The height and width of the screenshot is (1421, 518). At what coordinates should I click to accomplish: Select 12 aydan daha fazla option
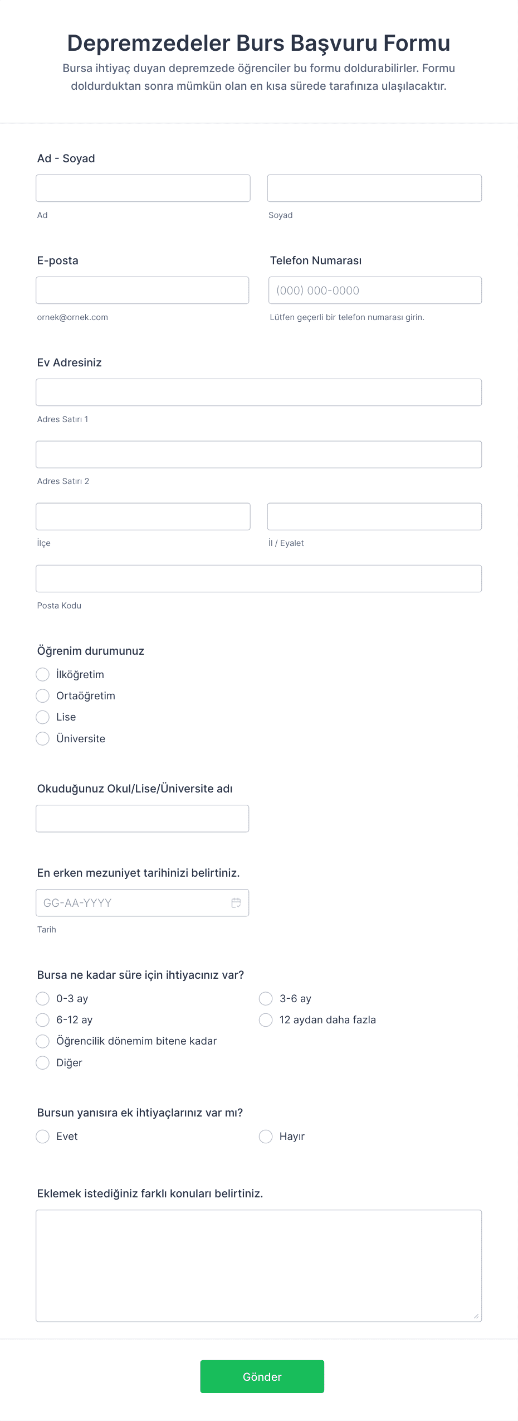pyautogui.click(x=266, y=1020)
